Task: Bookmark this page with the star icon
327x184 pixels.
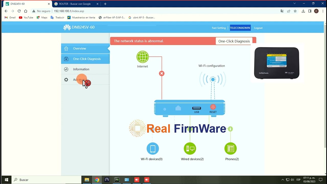Action: (x=295, y=11)
